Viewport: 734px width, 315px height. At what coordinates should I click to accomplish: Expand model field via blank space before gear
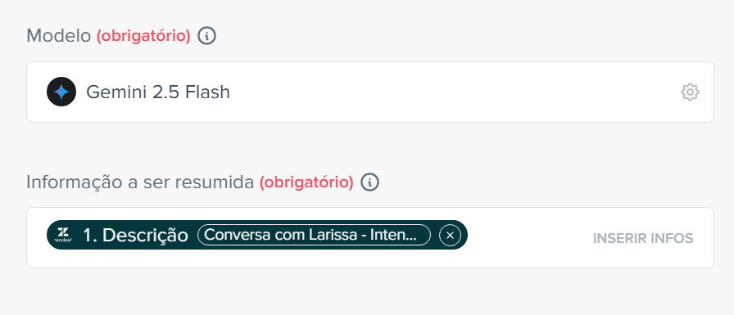(454, 92)
